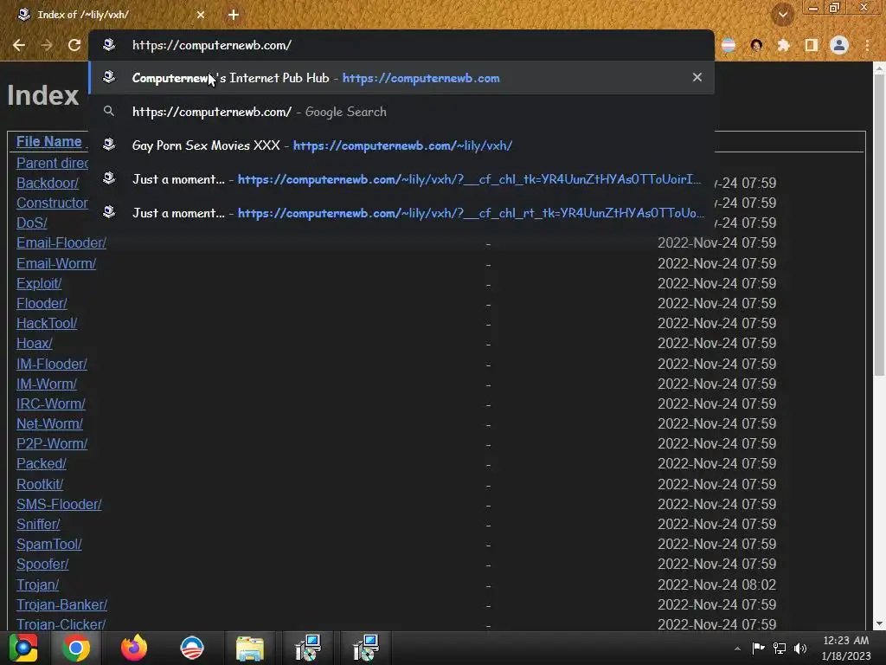
Task: Choose Computernewb's Internet Pub Hub suggestion
Action: click(x=401, y=77)
